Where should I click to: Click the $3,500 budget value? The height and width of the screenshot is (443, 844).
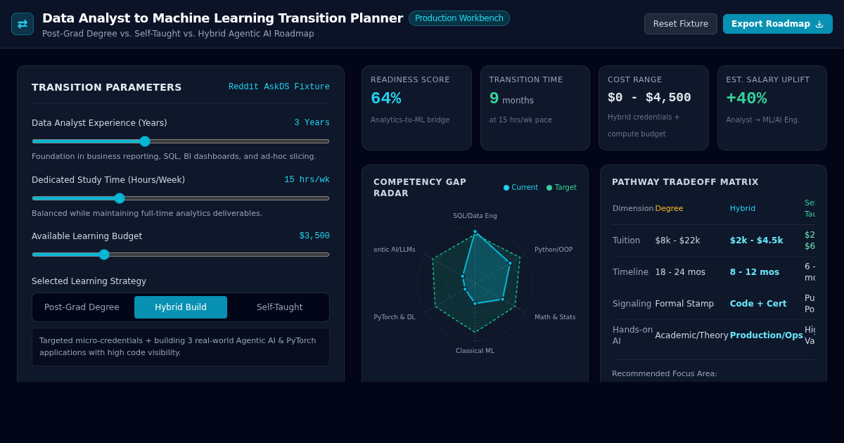(314, 236)
